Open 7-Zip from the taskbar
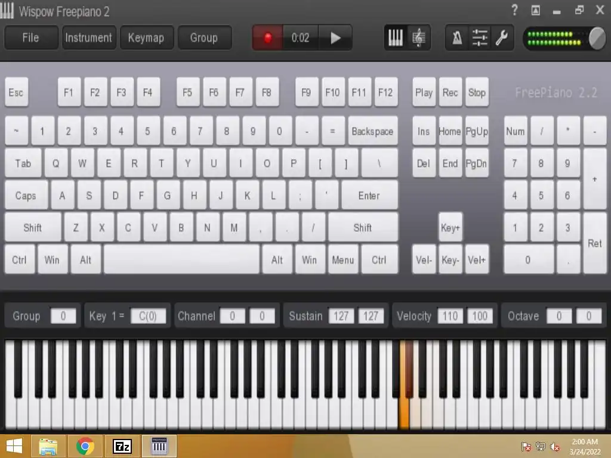The height and width of the screenshot is (458, 611). tap(122, 446)
